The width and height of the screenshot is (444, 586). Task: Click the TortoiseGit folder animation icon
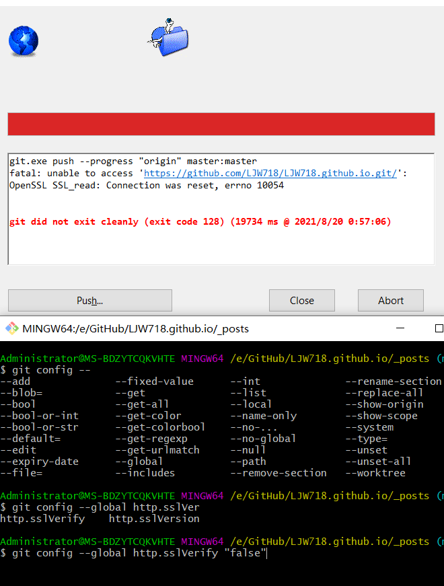pyautogui.click(x=168, y=38)
